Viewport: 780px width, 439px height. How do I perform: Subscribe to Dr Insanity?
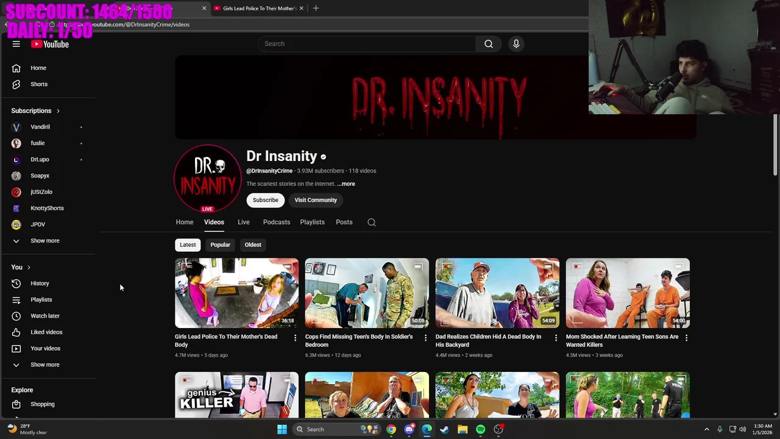tap(266, 200)
